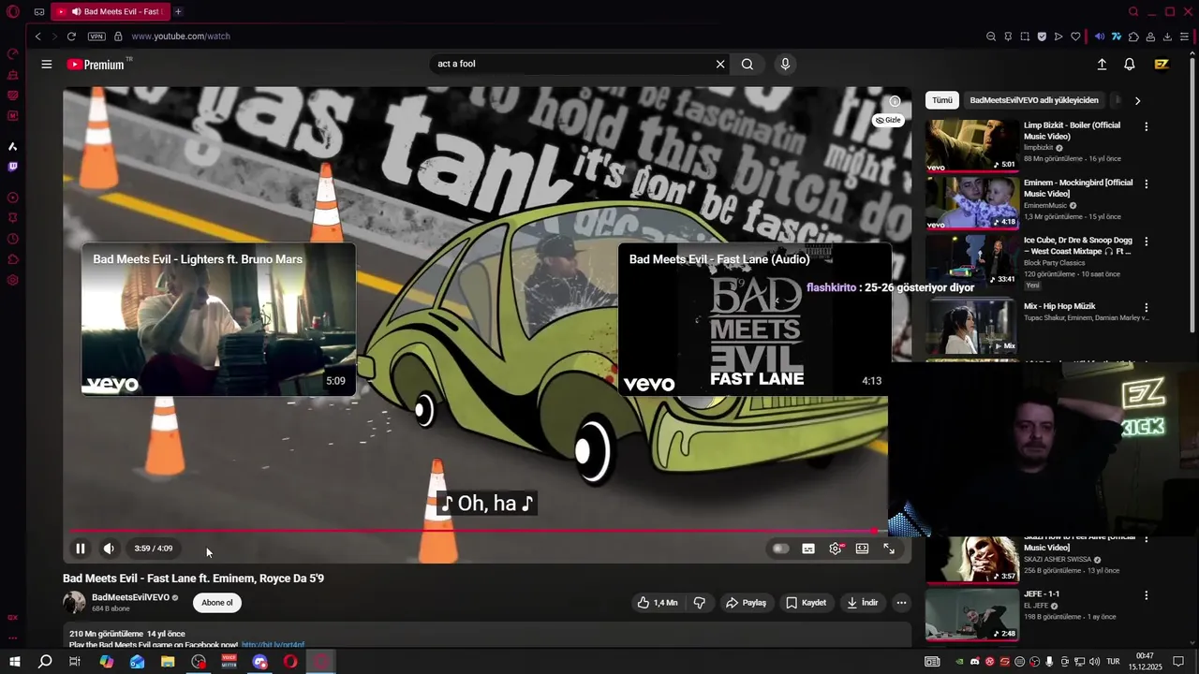Toggle subtitles/closed captions button

pyautogui.click(x=808, y=549)
